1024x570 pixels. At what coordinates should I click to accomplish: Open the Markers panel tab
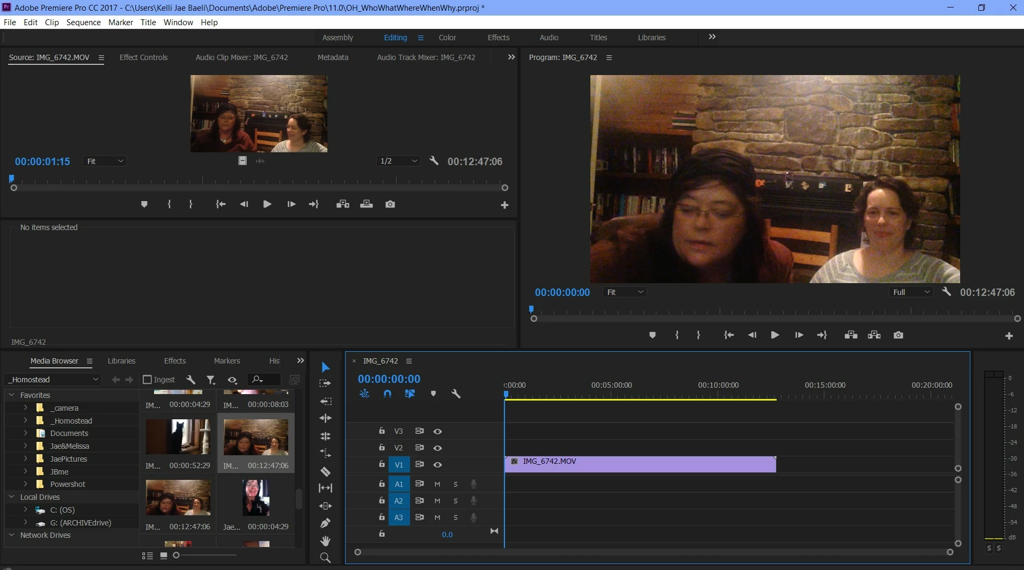(227, 361)
